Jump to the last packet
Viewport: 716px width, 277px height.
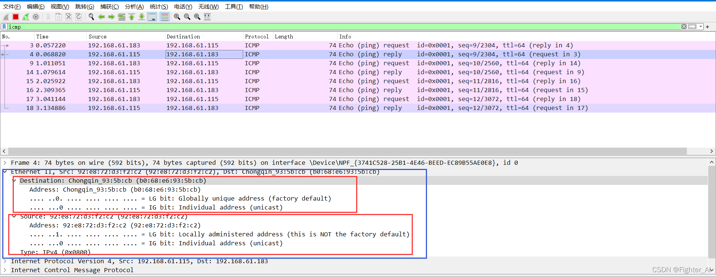tap(142, 17)
